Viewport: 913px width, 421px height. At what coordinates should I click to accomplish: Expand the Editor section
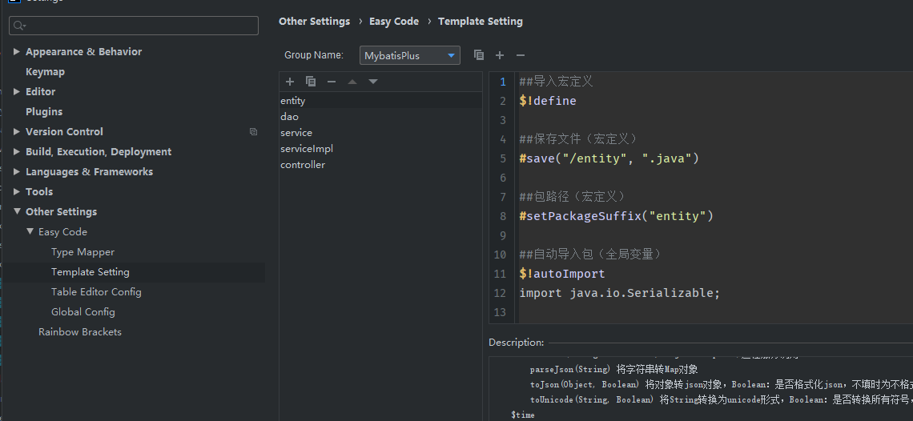pos(16,91)
